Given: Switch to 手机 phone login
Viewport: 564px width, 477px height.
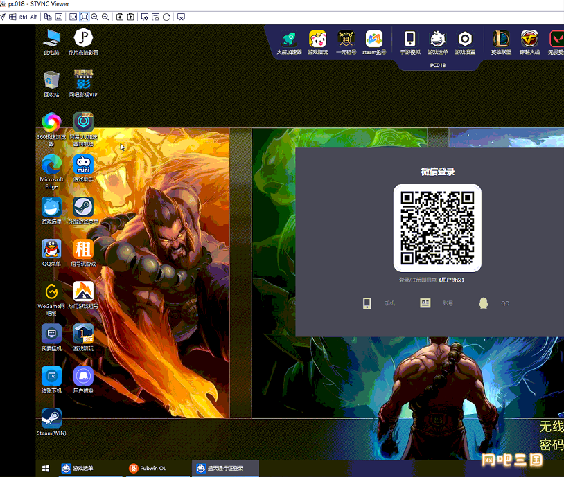Looking at the screenshot, I should [x=378, y=303].
